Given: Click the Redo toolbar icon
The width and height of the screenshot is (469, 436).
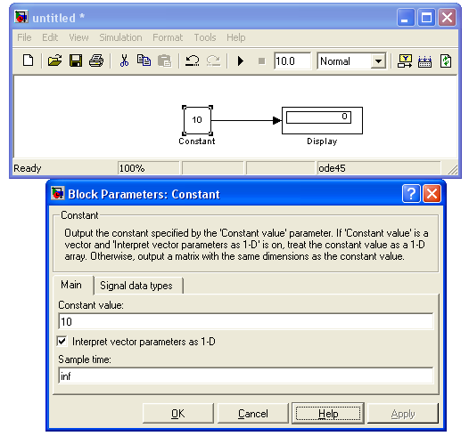Looking at the screenshot, I should click(213, 61).
